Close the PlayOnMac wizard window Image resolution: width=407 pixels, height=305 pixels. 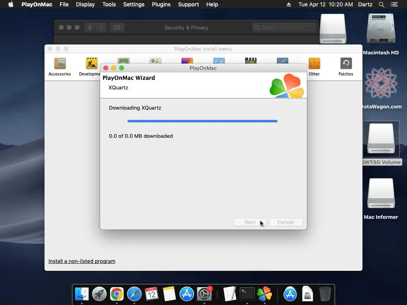point(106,68)
